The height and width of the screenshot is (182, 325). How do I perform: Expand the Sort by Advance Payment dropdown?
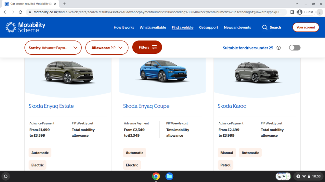[x=53, y=48]
